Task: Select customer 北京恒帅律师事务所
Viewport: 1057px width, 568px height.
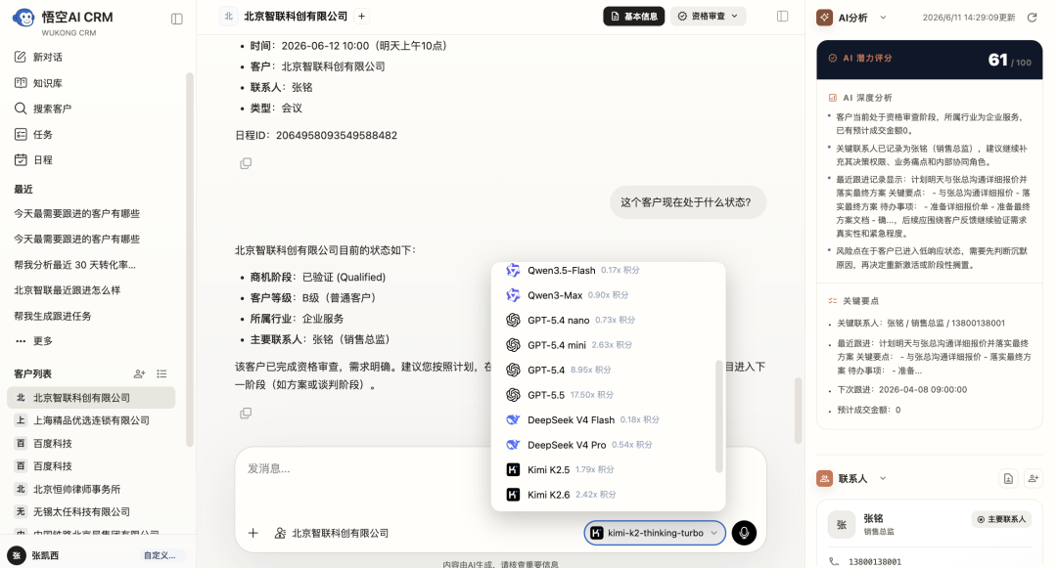Action: (91, 489)
